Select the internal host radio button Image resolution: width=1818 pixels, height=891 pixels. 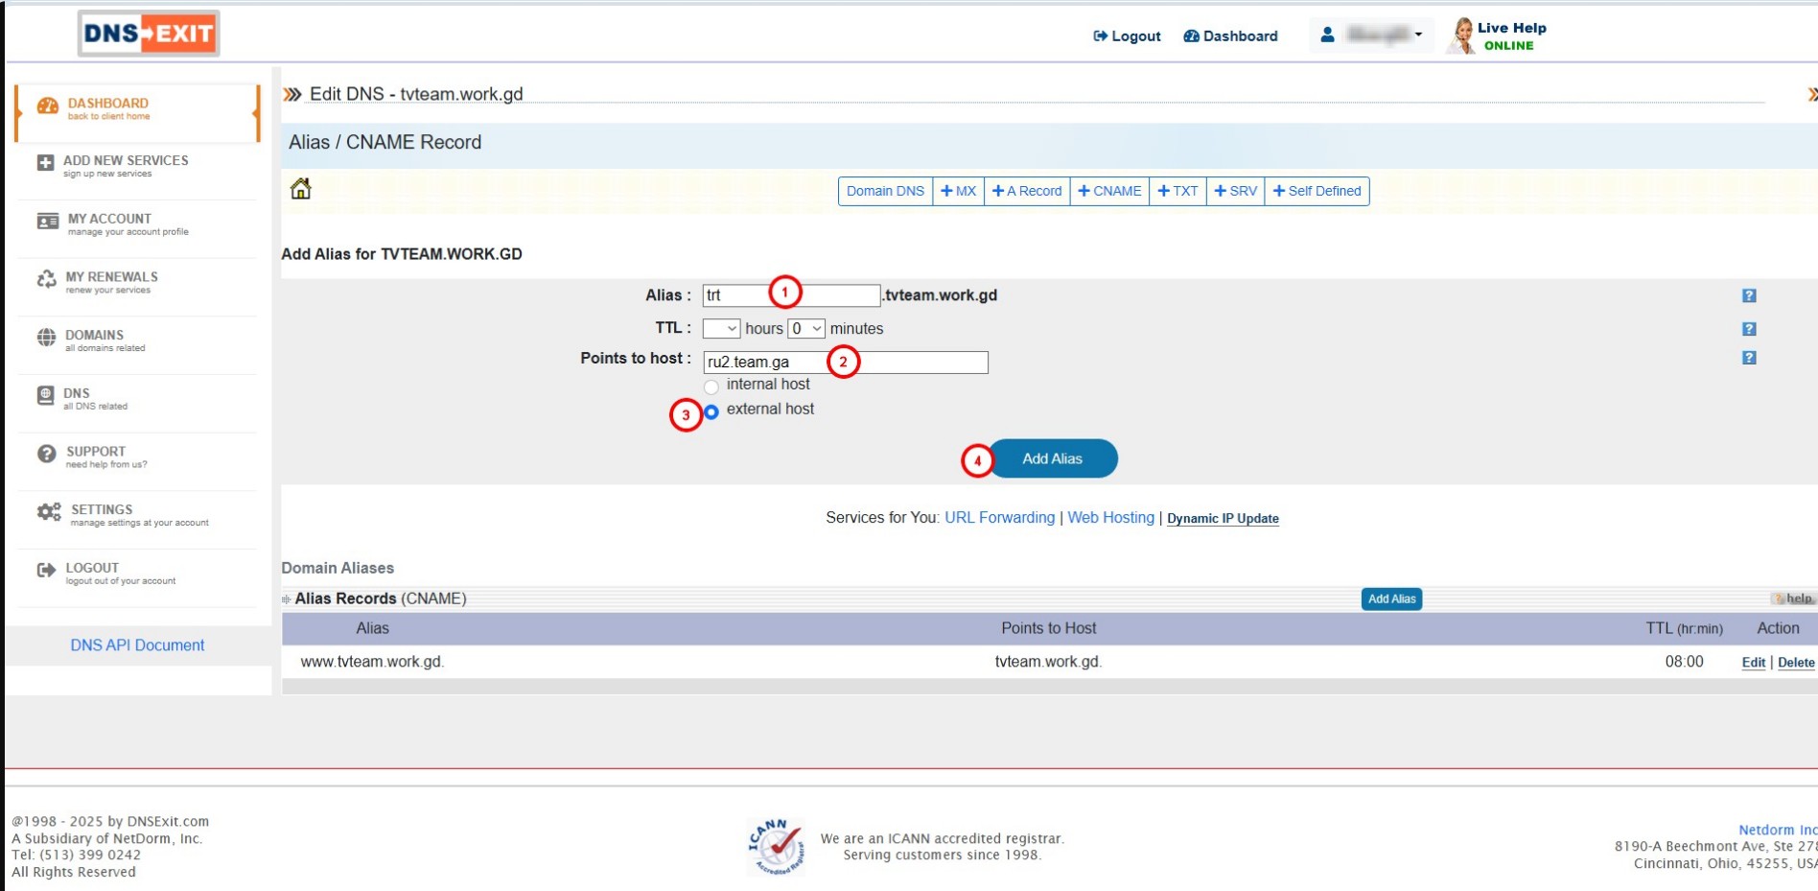pyautogui.click(x=711, y=387)
